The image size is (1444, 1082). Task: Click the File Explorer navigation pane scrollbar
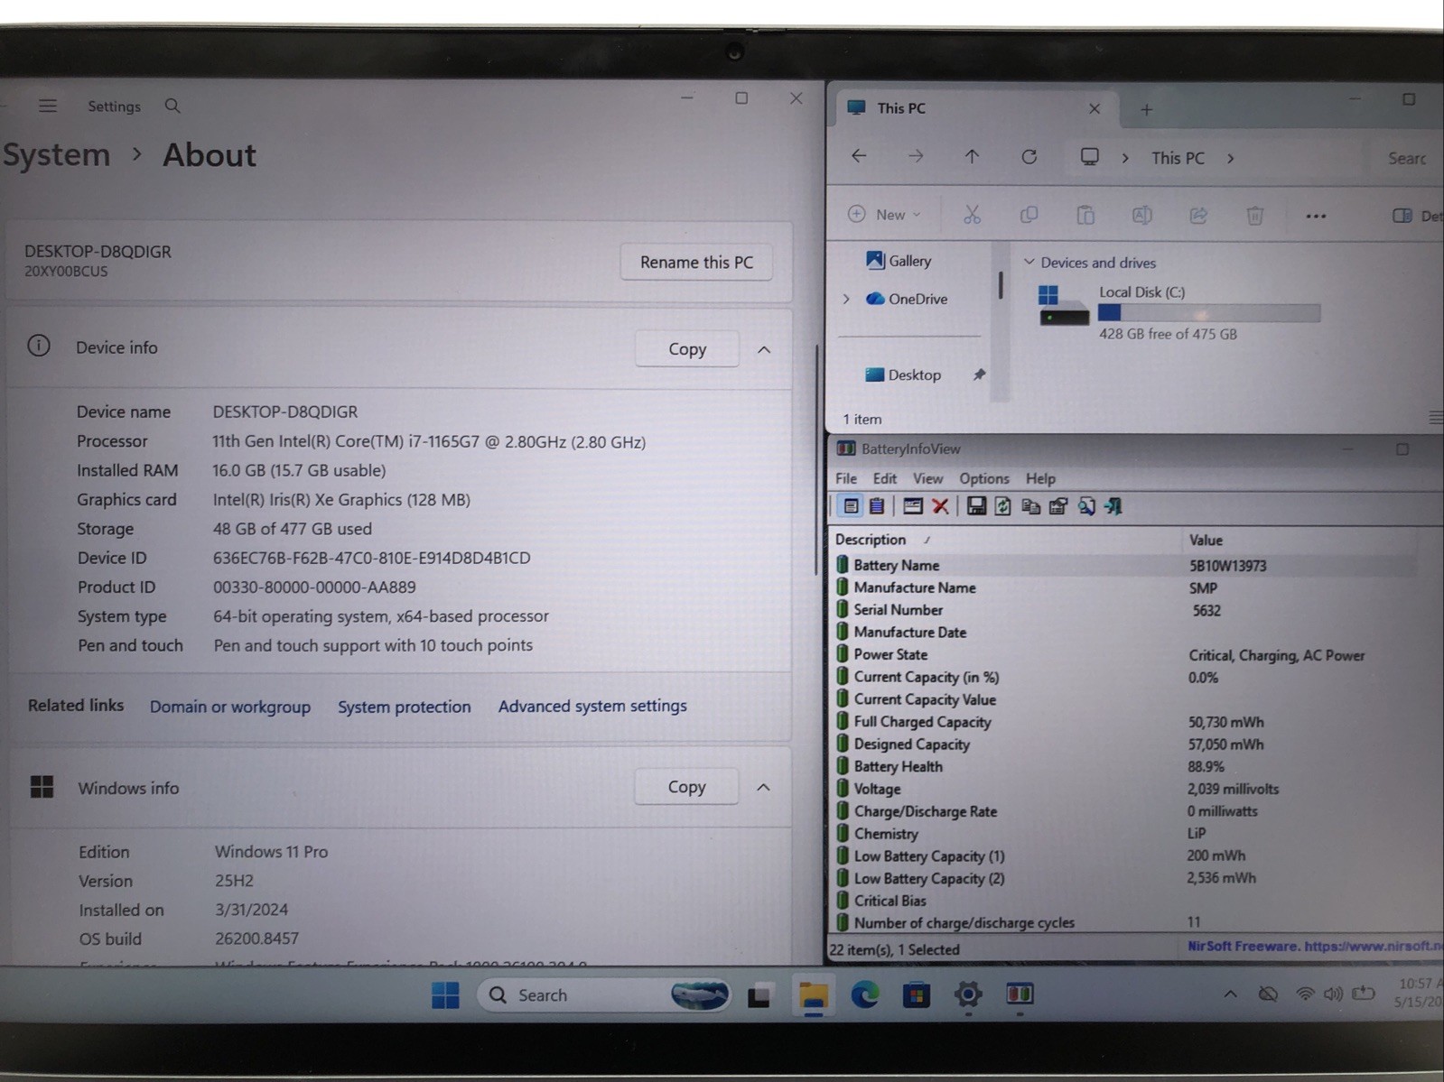click(1001, 285)
